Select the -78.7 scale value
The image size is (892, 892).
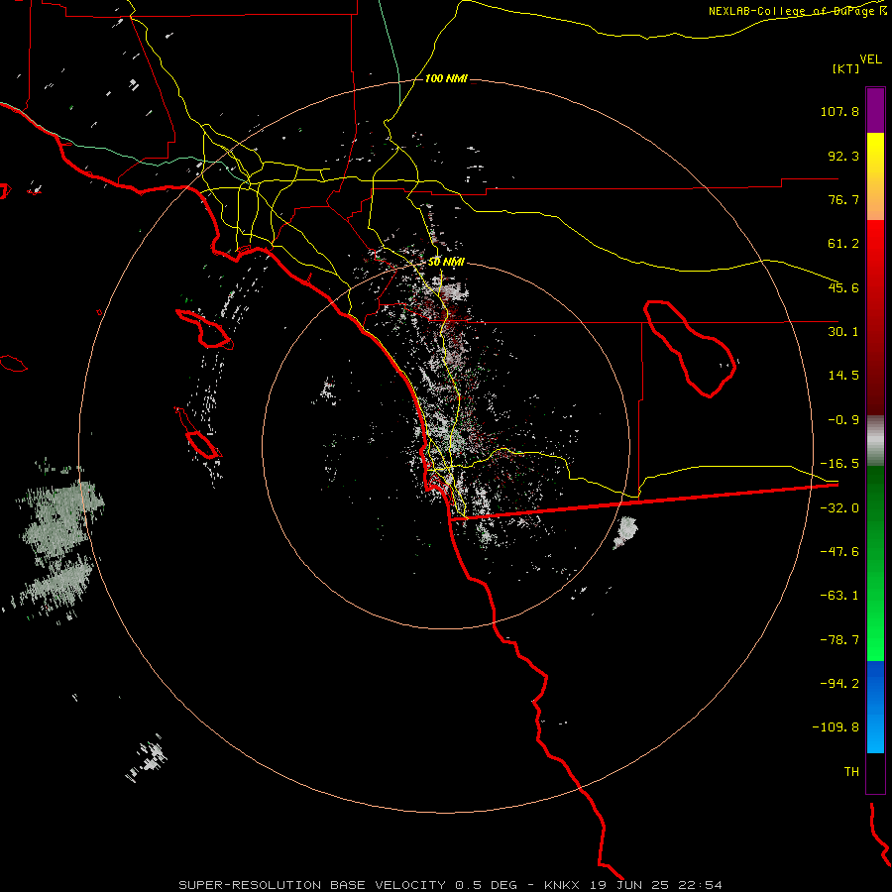[839, 640]
